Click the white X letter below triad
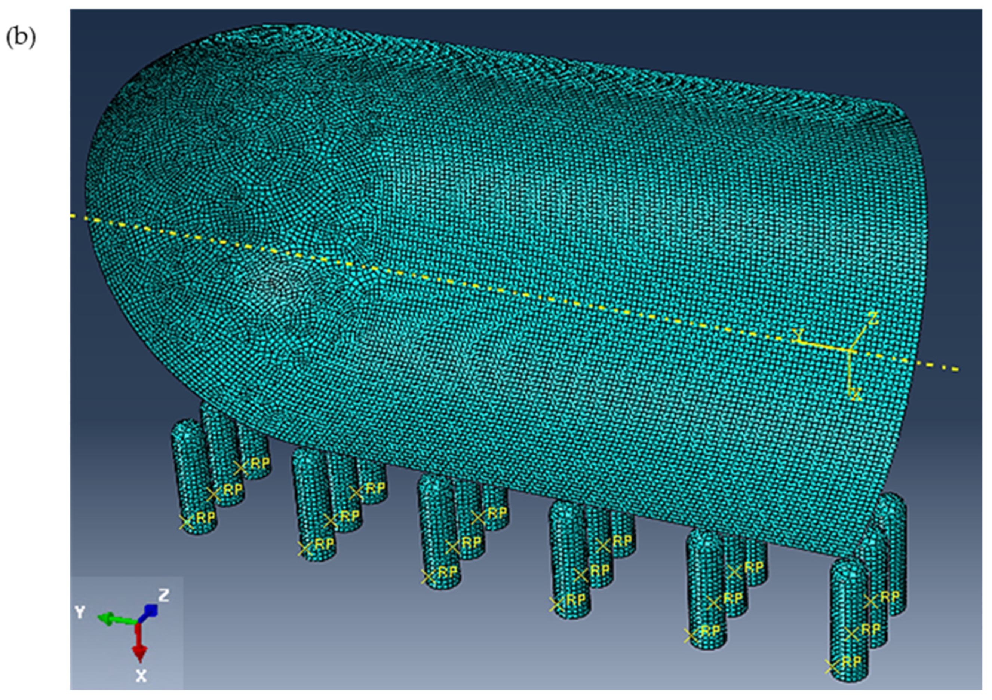Screen dimensions: 992x700 click(141, 675)
